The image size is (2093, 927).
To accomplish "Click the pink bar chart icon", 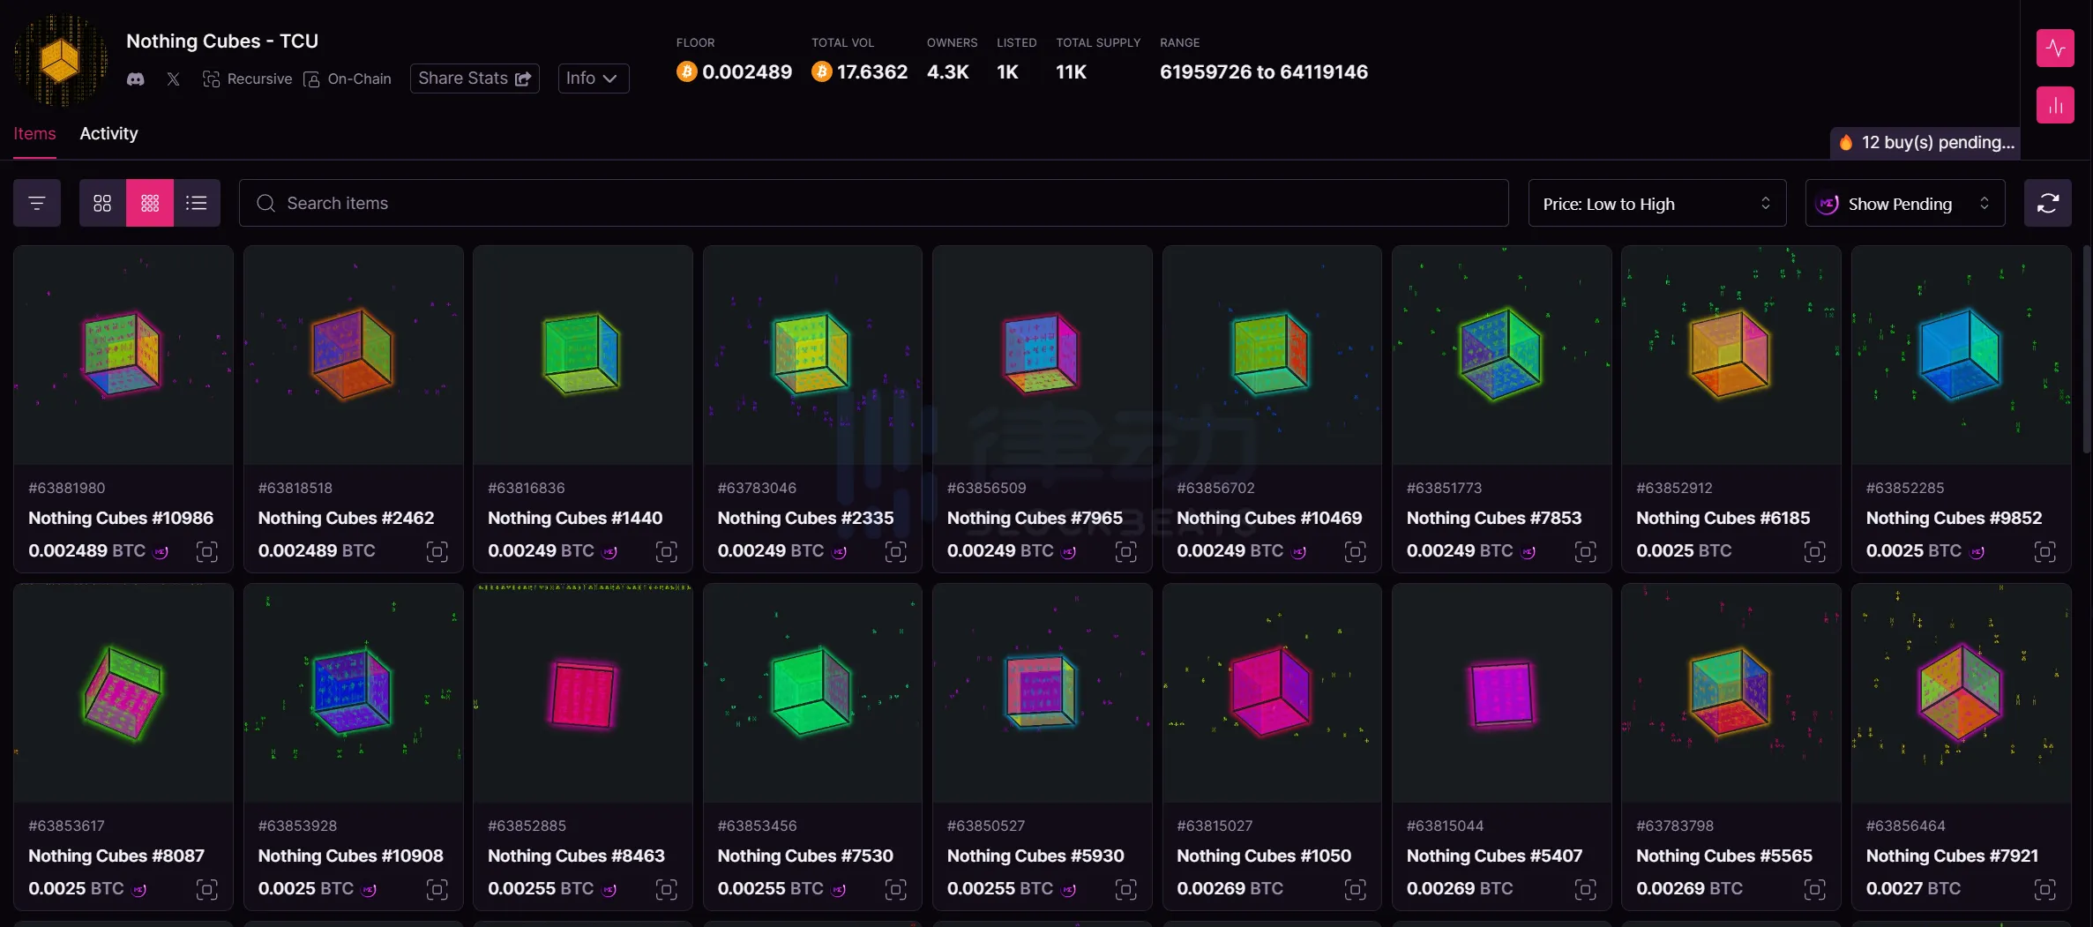I will 2054,106.
